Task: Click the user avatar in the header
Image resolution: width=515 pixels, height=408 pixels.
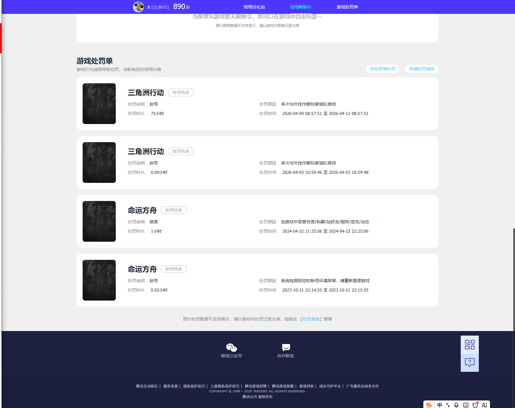Action: [x=138, y=7]
